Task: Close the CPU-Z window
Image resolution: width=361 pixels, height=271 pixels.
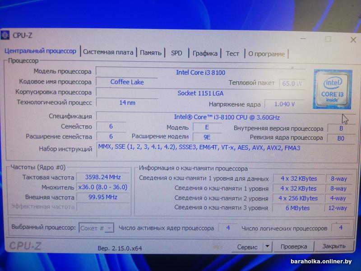Action: pos(353,40)
